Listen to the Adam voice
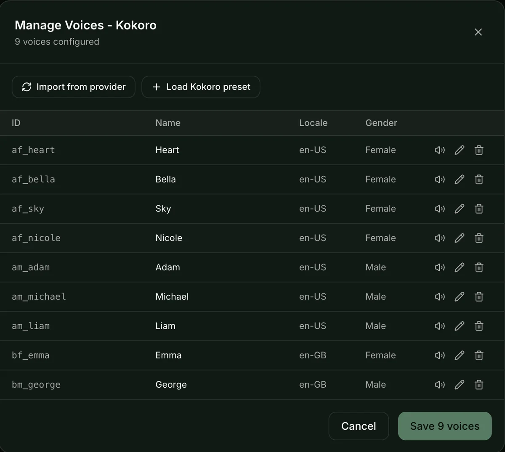This screenshot has height=452, width=505. [x=440, y=267]
